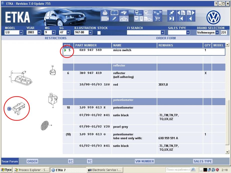The image size is (231, 173).
Task: Click the VIN NUMBER button
Action: pos(145,161)
